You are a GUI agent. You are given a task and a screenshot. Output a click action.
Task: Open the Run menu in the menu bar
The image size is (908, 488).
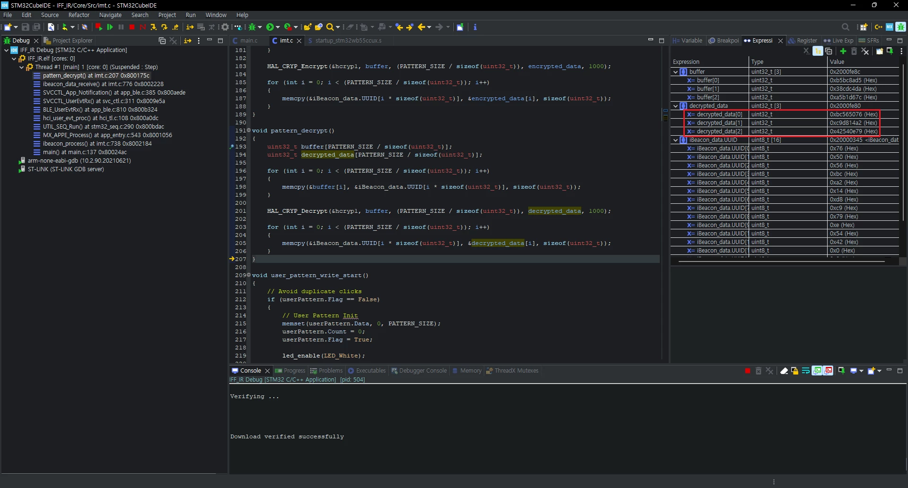(x=191, y=15)
